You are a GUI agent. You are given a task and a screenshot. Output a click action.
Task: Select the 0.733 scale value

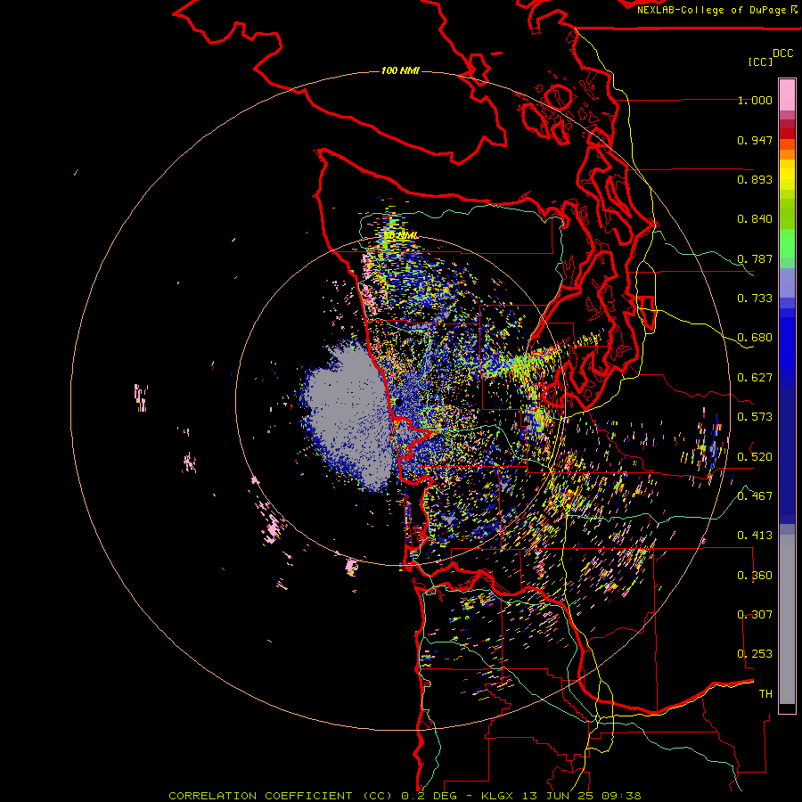click(x=755, y=299)
